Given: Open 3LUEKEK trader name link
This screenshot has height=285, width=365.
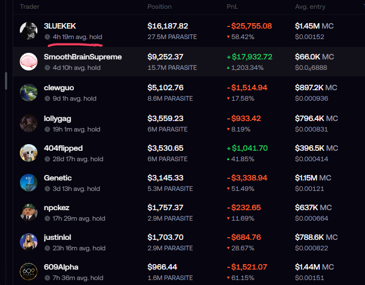Looking at the screenshot, I should tap(60, 26).
